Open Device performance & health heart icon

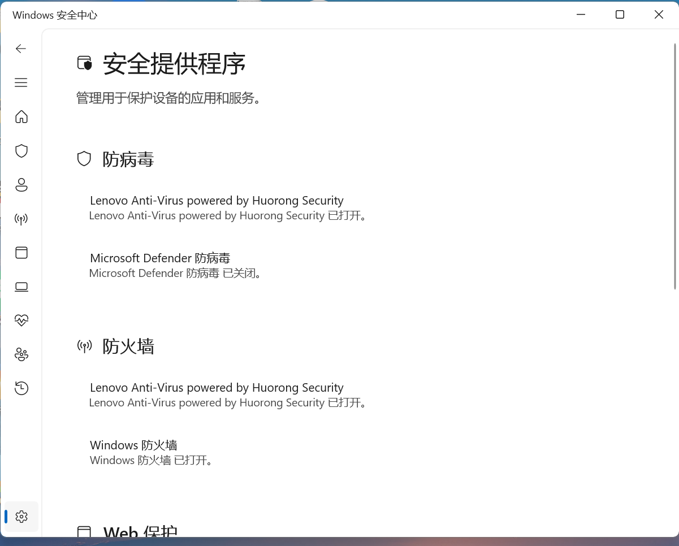tap(21, 320)
